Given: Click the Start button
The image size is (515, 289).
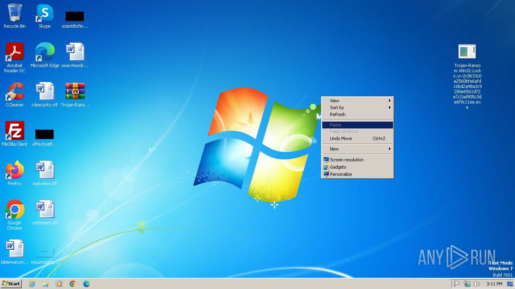Looking at the screenshot, I should coord(11,284).
